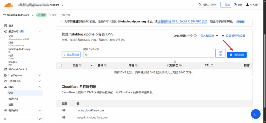Click the Cloudflare logo icon
The image size is (266, 123).
pyautogui.click(x=9, y=5)
